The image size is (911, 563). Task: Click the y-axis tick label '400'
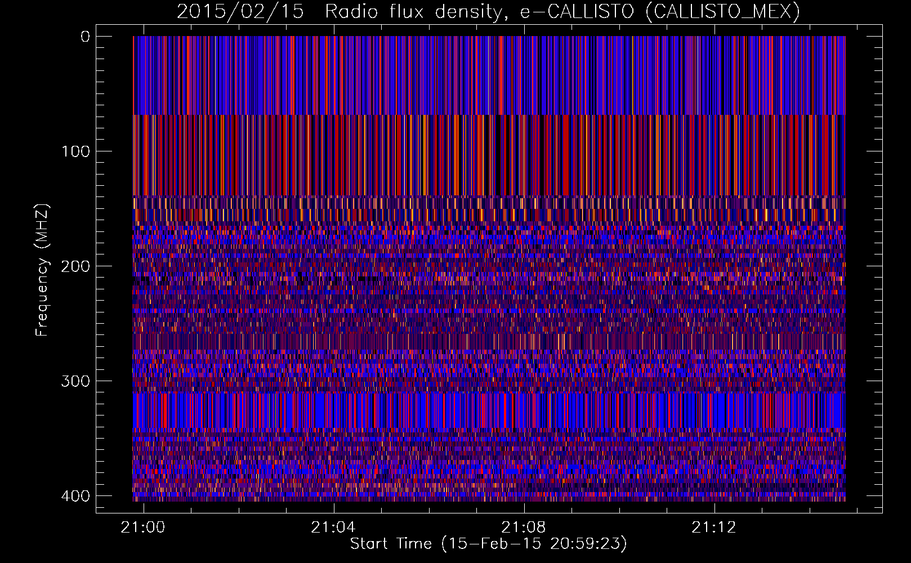pos(75,496)
